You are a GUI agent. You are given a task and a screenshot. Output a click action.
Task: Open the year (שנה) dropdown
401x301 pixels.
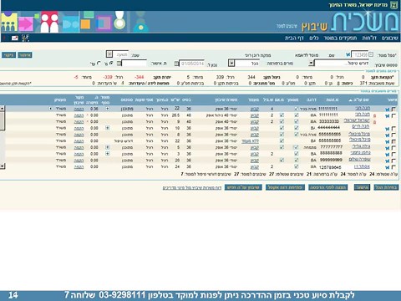point(109,54)
